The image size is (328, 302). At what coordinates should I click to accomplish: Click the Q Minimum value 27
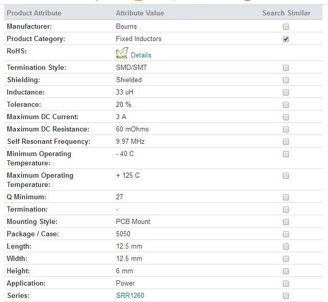point(120,197)
